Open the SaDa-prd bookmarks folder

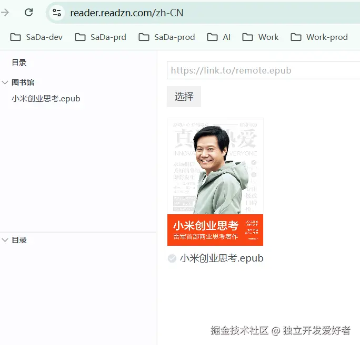pyautogui.click(x=101, y=37)
